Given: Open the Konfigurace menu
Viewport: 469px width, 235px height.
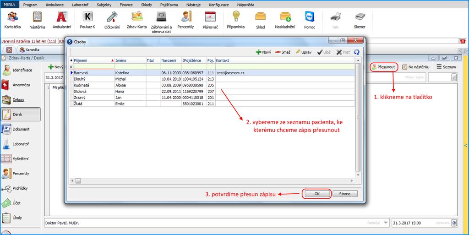Looking at the screenshot, I should pyautogui.click(x=219, y=5).
